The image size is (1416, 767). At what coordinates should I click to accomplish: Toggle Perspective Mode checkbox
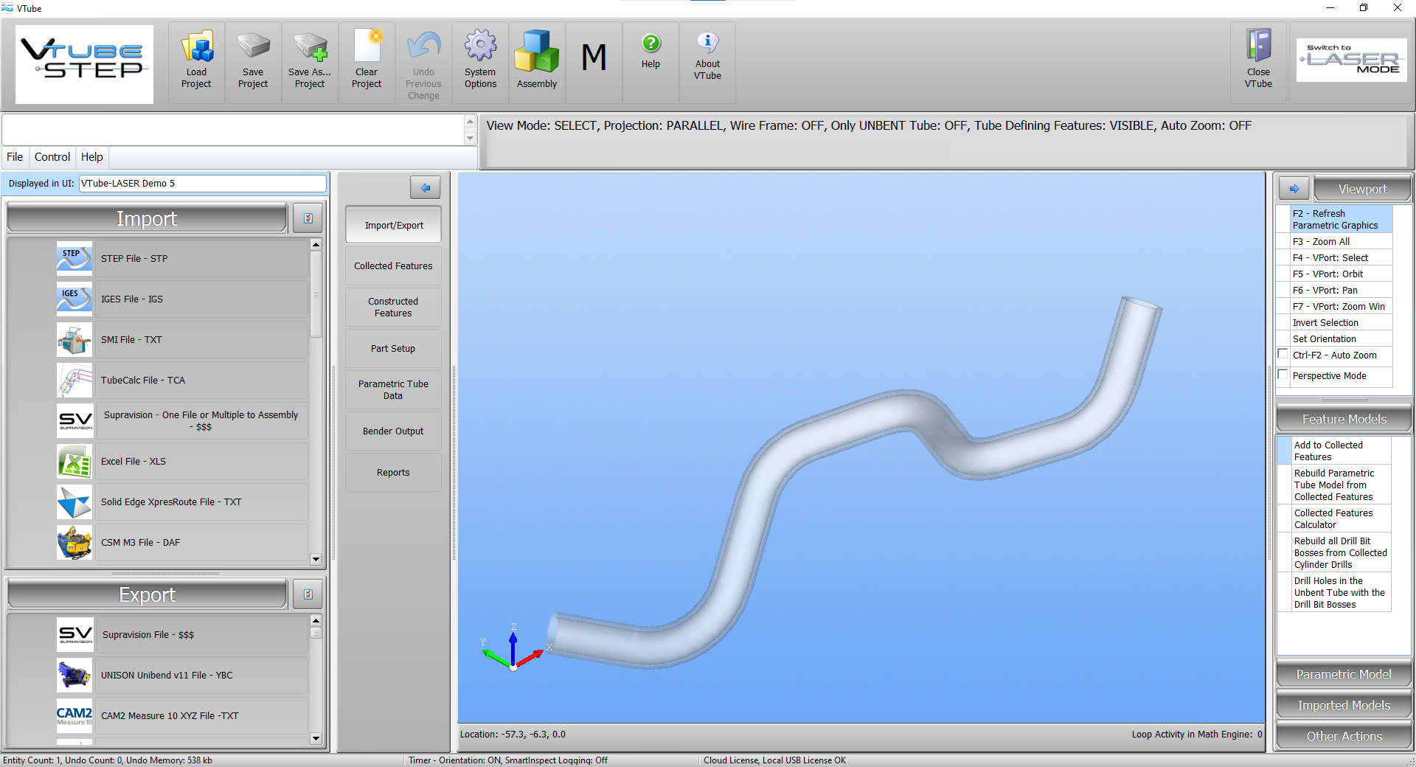[x=1283, y=375]
